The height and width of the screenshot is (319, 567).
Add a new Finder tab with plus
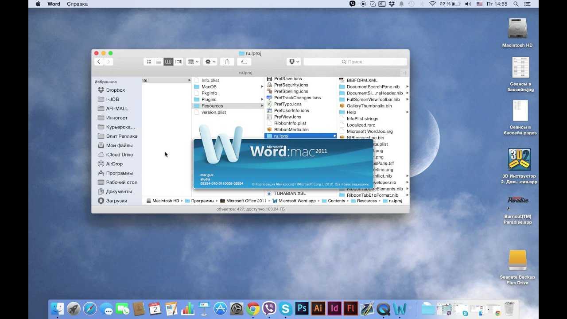tap(405, 73)
